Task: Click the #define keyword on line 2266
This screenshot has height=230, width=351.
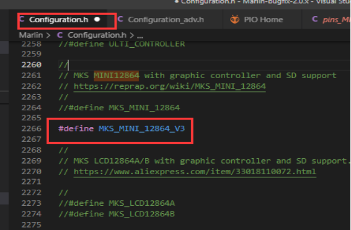Action: pyautogui.click(x=76, y=129)
